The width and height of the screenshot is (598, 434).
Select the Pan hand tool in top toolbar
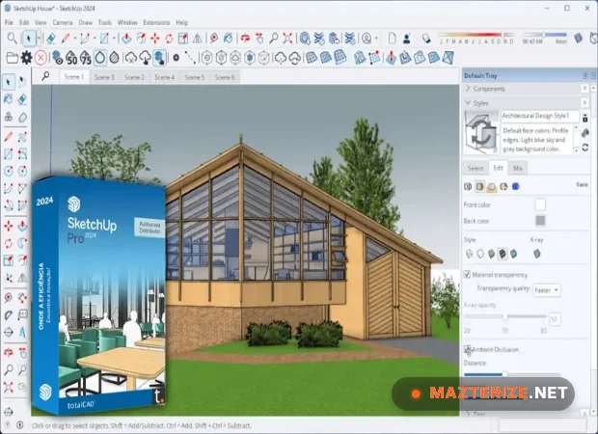click(x=259, y=39)
